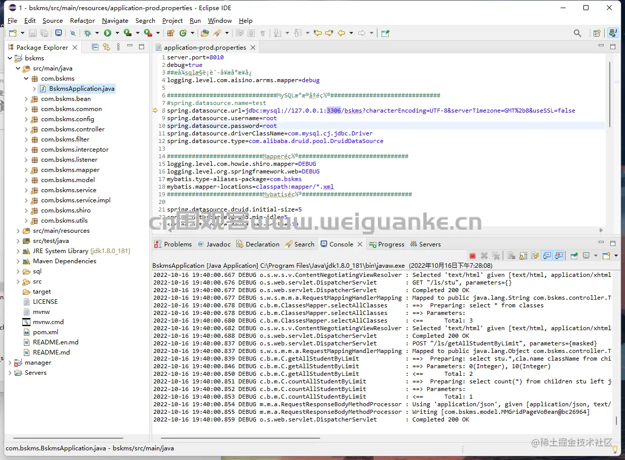This screenshot has width=625, height=460.
Task: Click Open Console new console icon
Action: click(x=606, y=256)
